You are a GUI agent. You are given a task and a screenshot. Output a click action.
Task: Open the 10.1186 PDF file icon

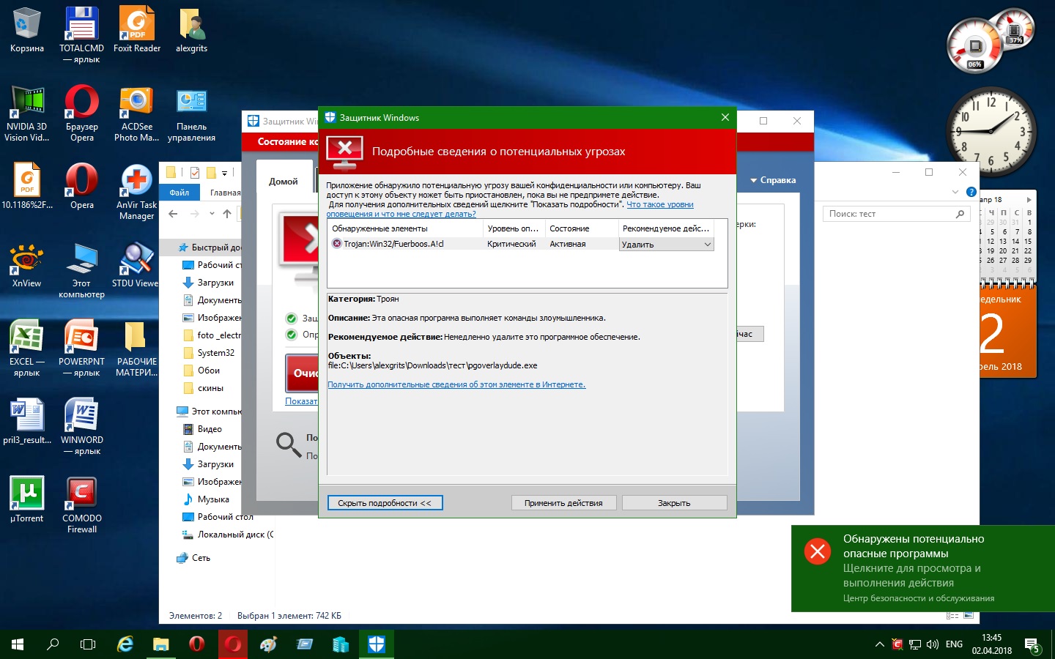tap(26, 187)
